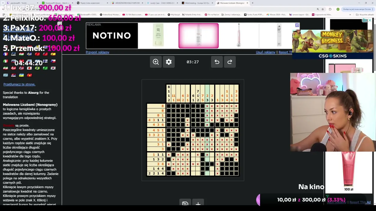Click the Usuń reklamy link under the banner
This screenshot has width=376, height=211.
(266, 52)
